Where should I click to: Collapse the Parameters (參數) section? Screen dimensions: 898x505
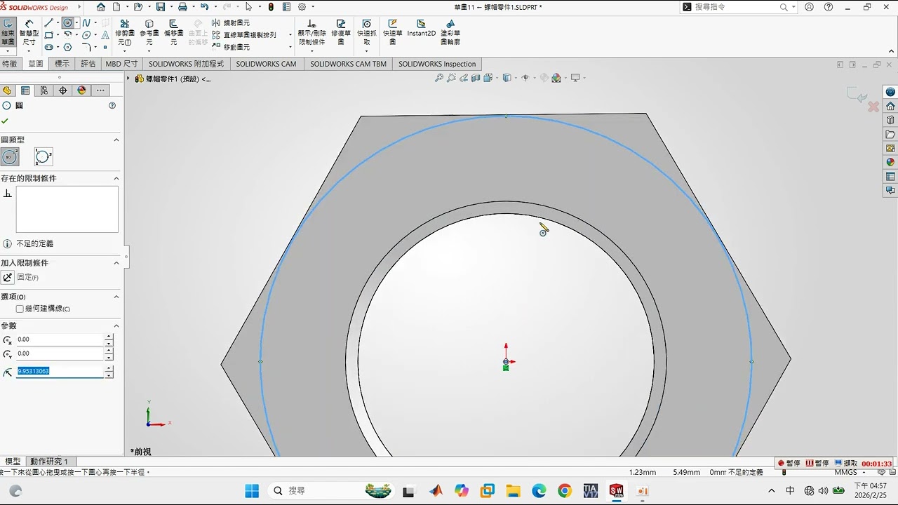coord(116,325)
